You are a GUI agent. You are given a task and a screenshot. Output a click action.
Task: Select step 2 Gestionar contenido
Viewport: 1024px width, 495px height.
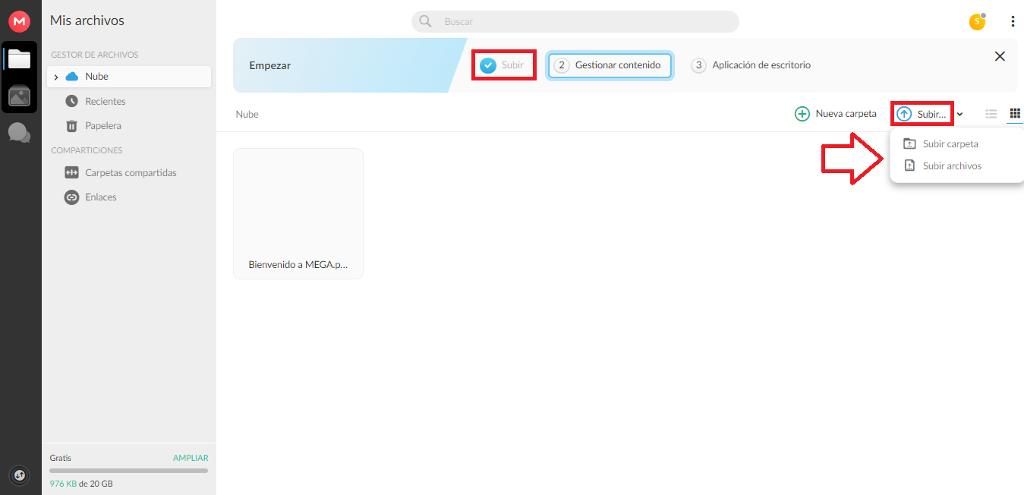pos(610,65)
